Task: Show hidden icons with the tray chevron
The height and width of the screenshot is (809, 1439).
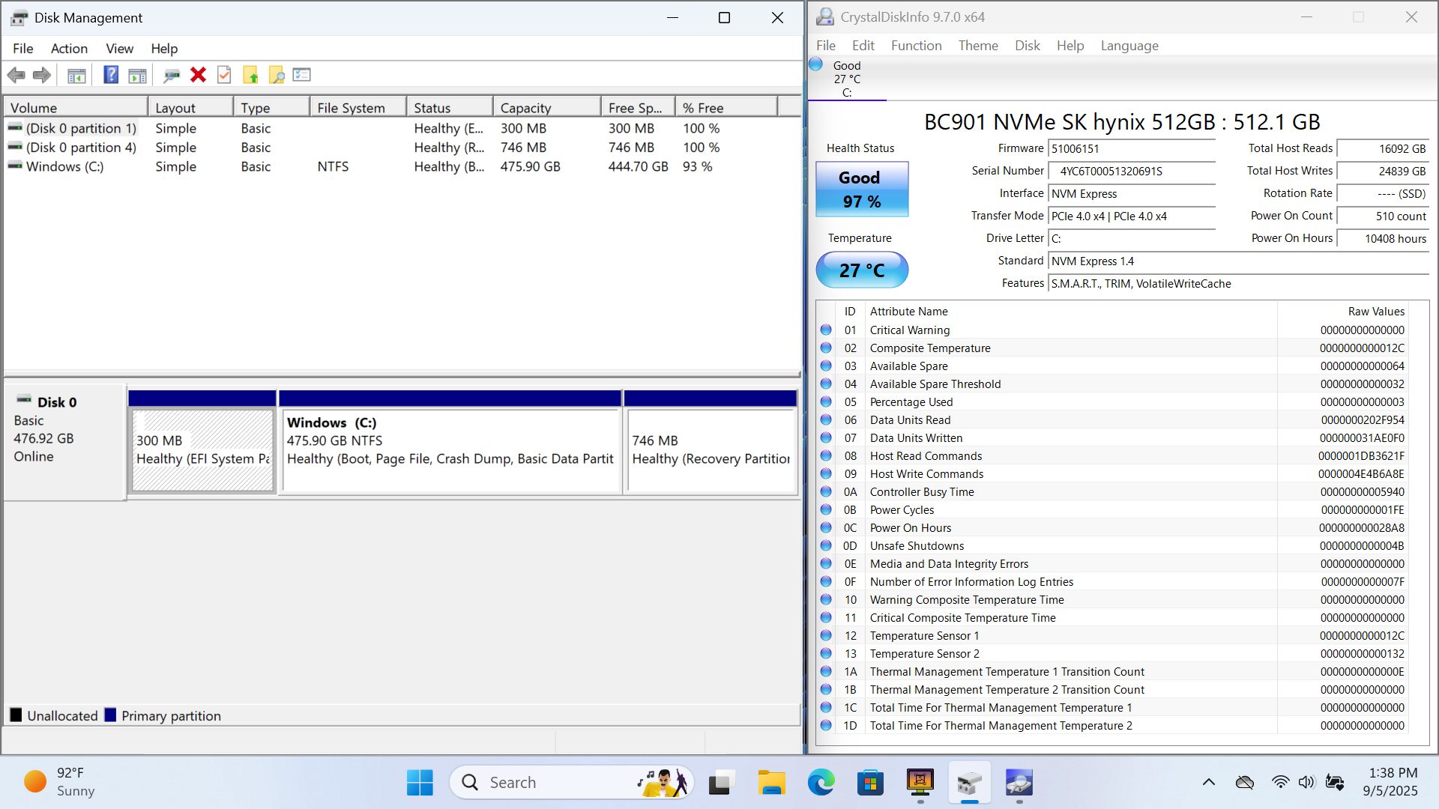Action: pyautogui.click(x=1209, y=782)
